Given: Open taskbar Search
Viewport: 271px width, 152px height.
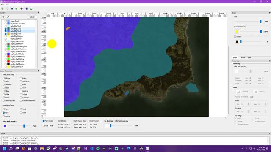Looking at the screenshot, I should coord(11,149).
